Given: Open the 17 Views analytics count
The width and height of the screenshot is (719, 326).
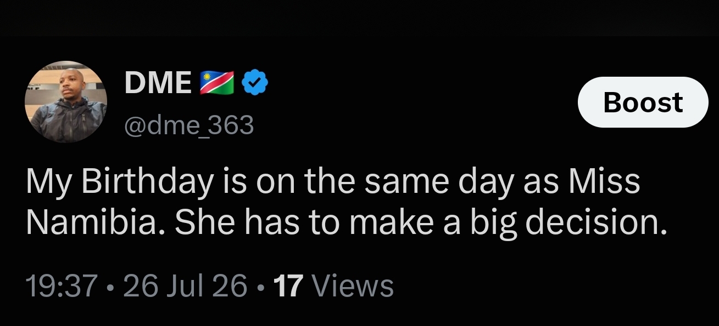Looking at the screenshot, I should 333,285.
